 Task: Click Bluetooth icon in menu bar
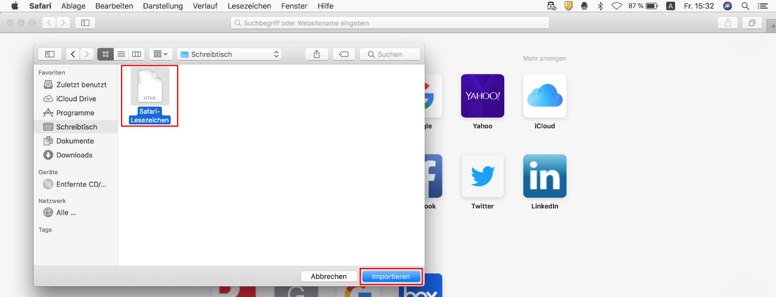click(x=600, y=6)
